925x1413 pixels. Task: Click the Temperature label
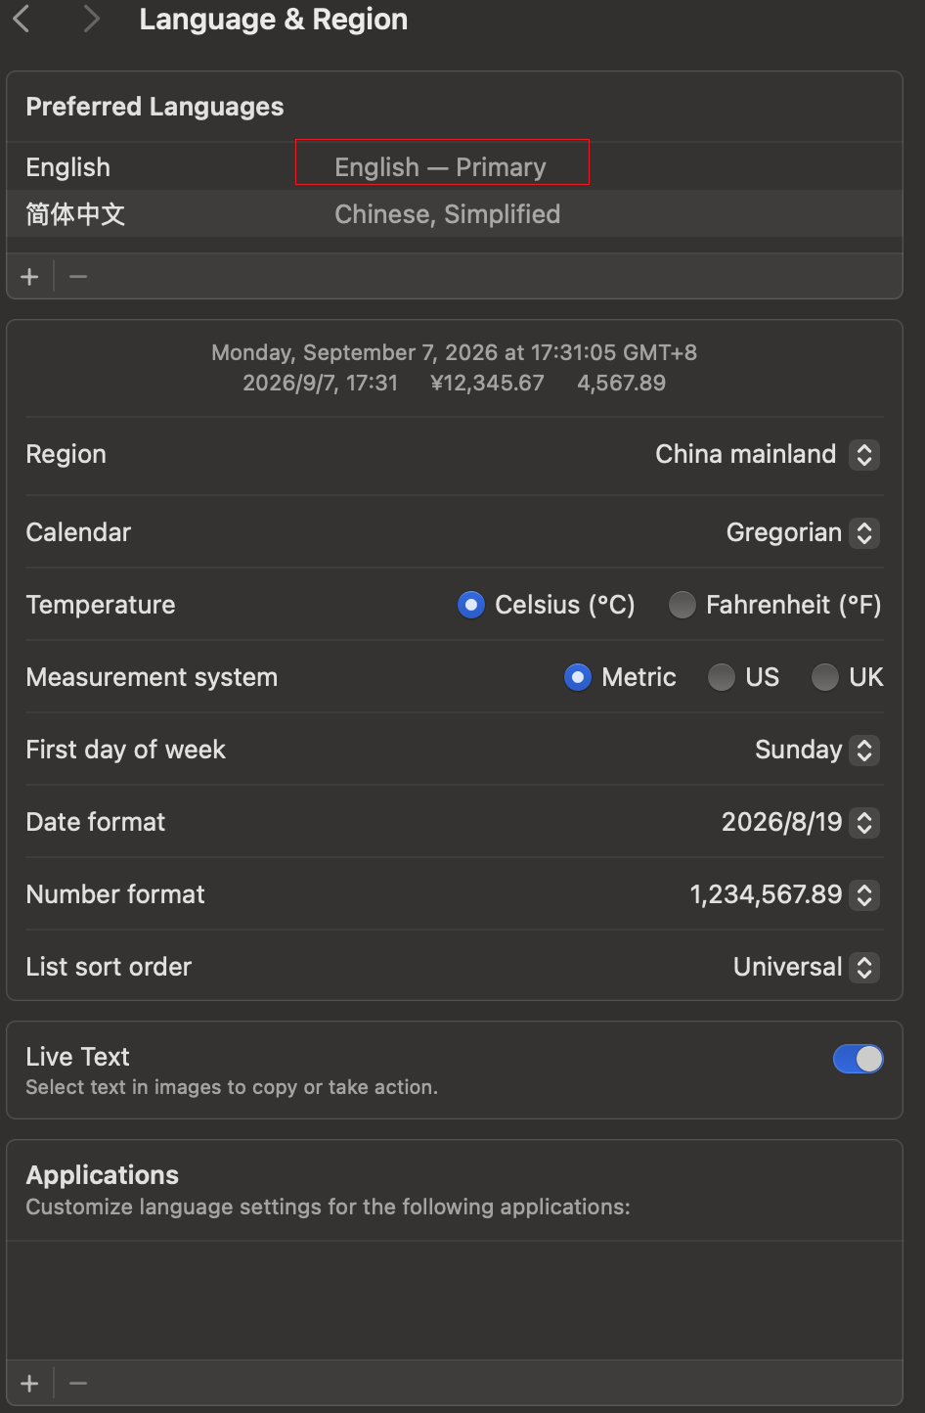point(101,605)
